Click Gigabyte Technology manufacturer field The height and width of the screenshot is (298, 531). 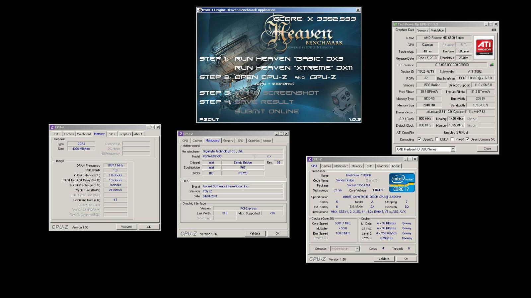pyautogui.click(x=243, y=151)
